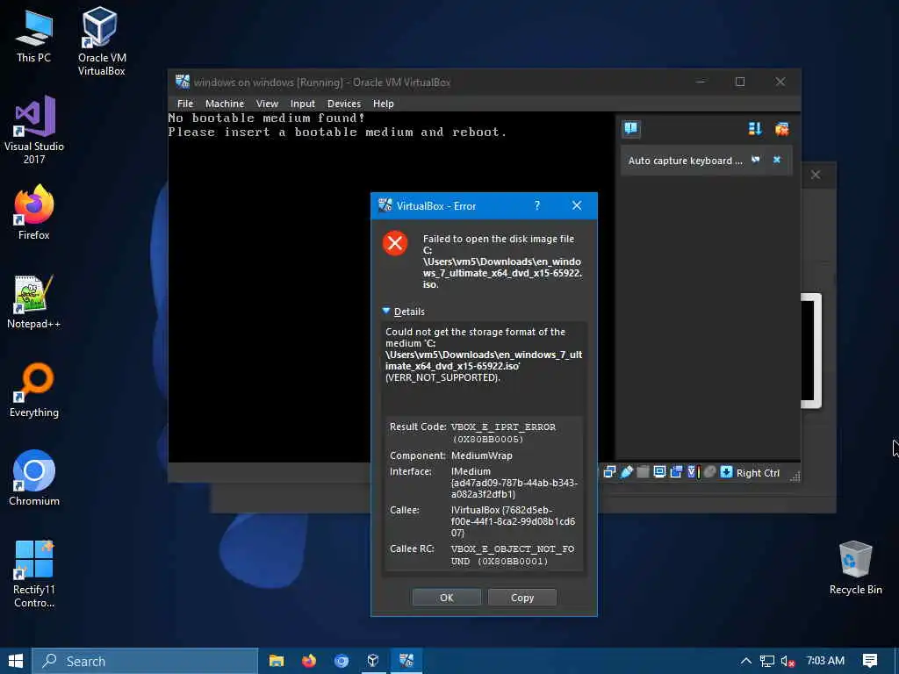Click the VirtualBox window title bar icon
This screenshot has width=899, height=674.
[x=183, y=82]
